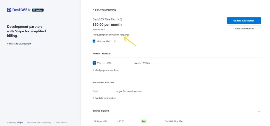270x126 pixels.
Task: Click the INVOICE HISTORY heading
Action: pos(101,111)
